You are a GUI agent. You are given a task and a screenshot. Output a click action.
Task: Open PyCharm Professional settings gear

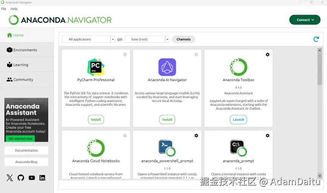125,55
